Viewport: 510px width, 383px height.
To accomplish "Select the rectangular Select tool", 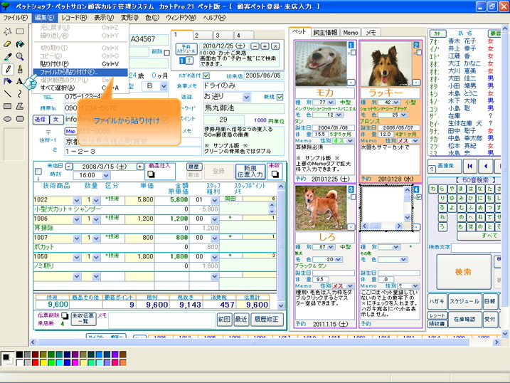I will tap(20, 31).
